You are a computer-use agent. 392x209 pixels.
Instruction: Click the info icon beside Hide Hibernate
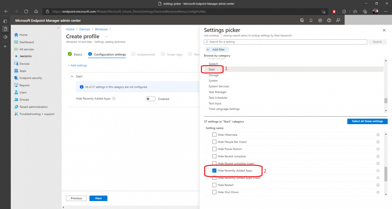coord(378,135)
